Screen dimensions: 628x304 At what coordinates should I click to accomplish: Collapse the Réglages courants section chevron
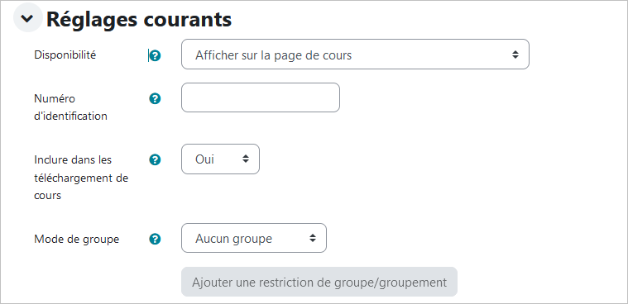coord(27,18)
